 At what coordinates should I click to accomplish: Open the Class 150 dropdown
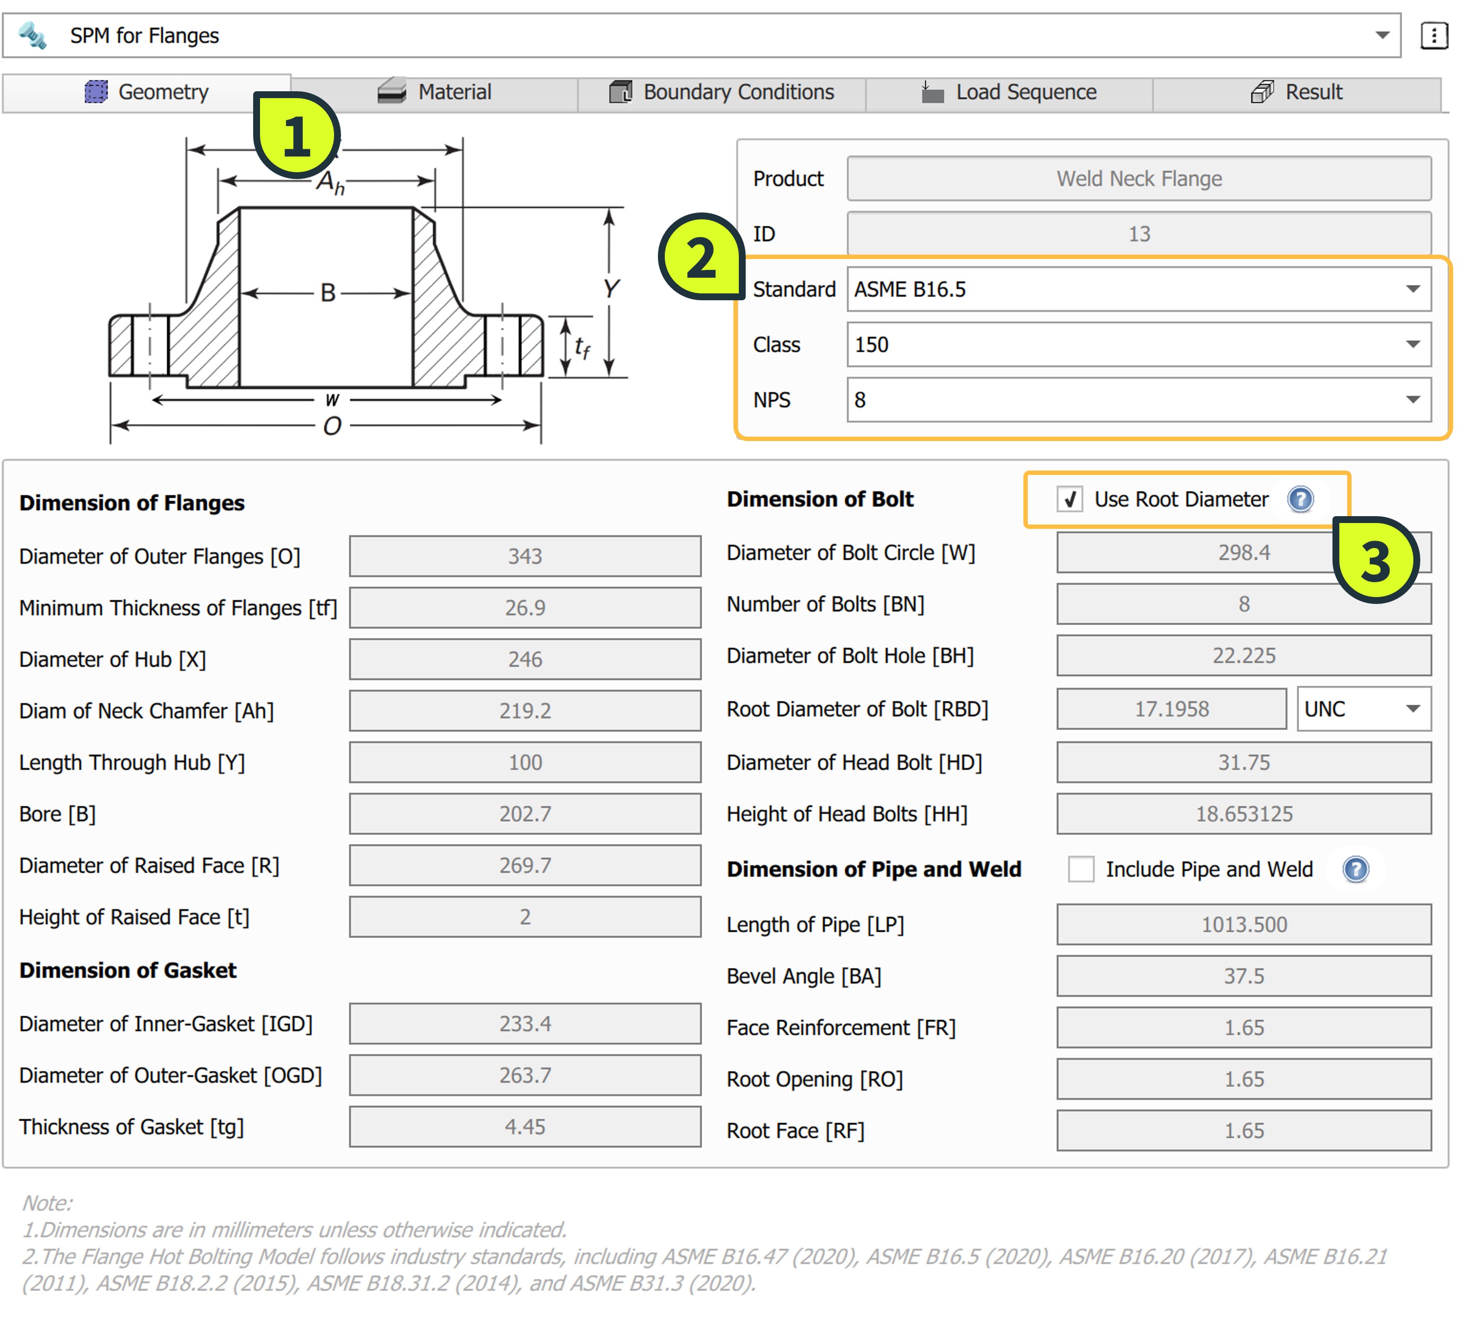1412,344
